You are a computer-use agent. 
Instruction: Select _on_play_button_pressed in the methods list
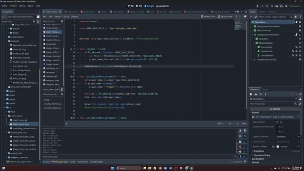(x=52, y=104)
